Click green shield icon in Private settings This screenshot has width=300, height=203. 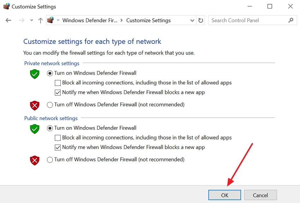click(x=35, y=74)
